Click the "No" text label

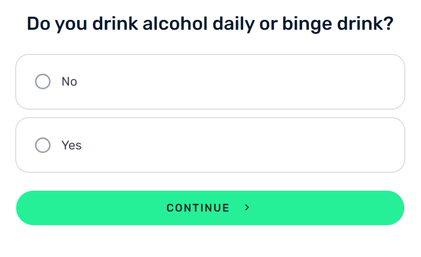[x=69, y=81]
